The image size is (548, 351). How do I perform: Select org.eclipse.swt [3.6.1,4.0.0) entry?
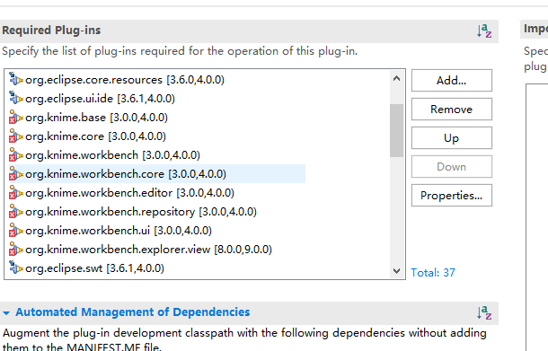click(94, 268)
